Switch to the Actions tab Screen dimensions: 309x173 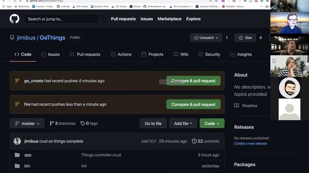[x=121, y=54]
